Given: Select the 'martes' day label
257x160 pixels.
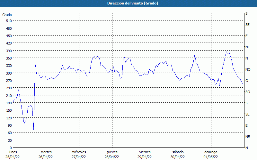Looking at the screenshot, I should click(46, 152).
